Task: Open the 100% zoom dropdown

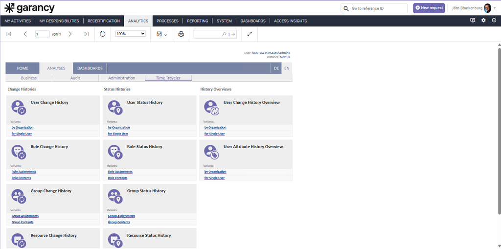Action: pos(130,34)
